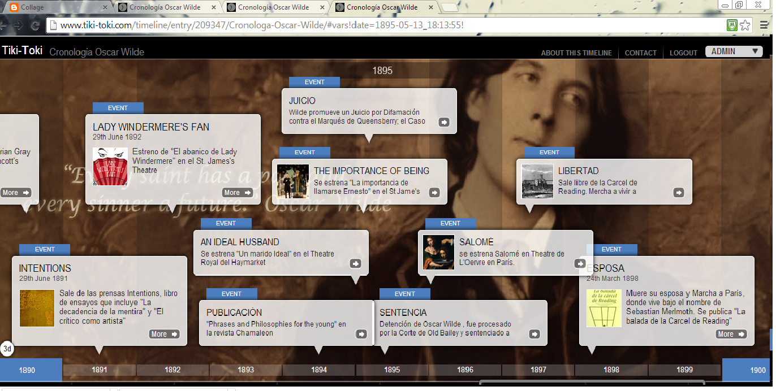The height and width of the screenshot is (391, 776).
Task: Reload the page
Action: tap(35, 25)
